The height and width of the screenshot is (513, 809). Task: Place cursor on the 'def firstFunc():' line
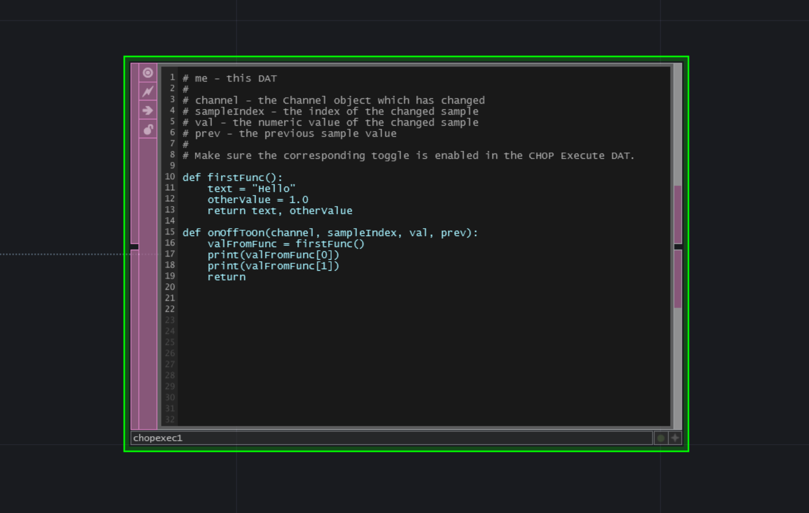(232, 178)
